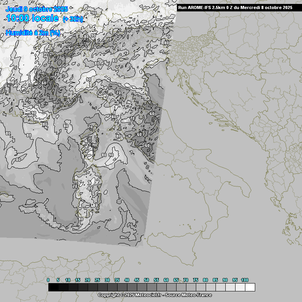Click the "Humidité à 2m (%)" parameter label
This screenshot has height=302, width=302.
pyautogui.click(x=33, y=33)
